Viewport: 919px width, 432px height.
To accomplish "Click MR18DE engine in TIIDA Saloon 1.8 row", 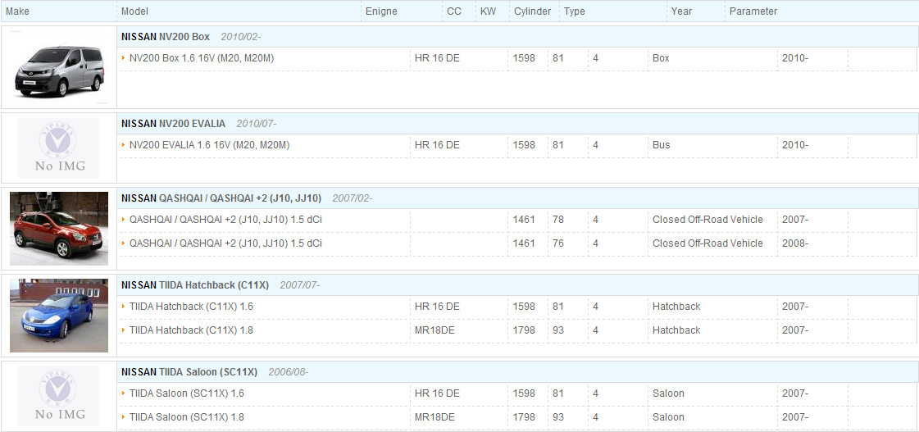I will coord(434,416).
